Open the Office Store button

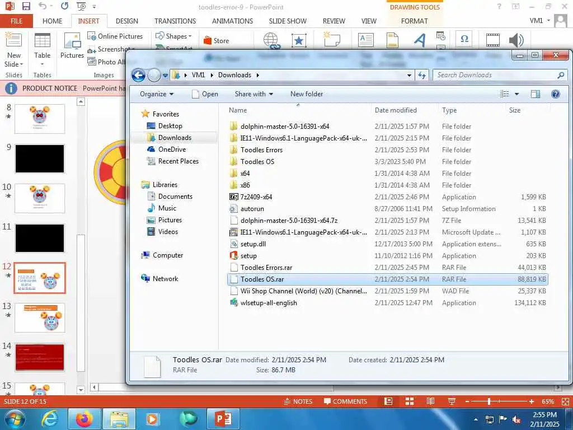(x=217, y=40)
